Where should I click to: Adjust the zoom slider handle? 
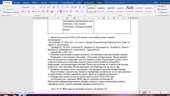[161, 92]
